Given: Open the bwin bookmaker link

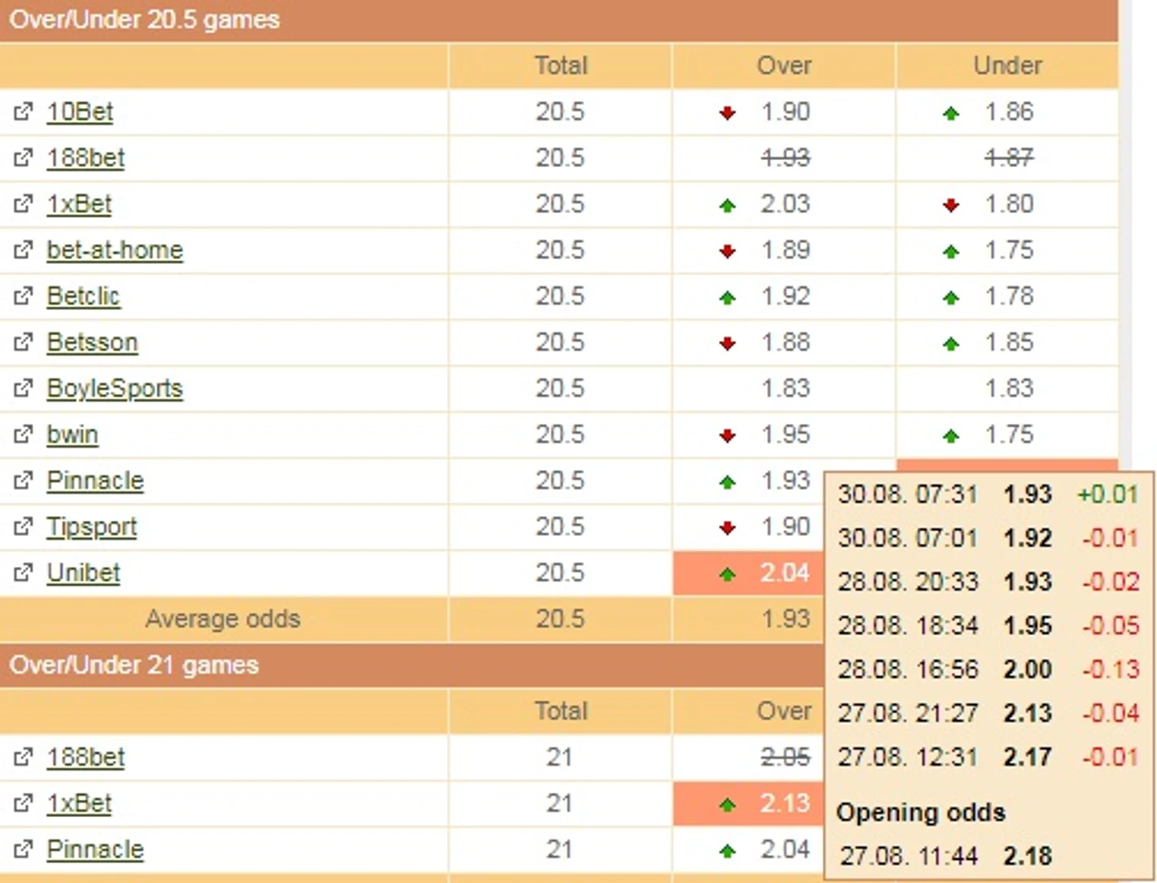Looking at the screenshot, I should (72, 434).
